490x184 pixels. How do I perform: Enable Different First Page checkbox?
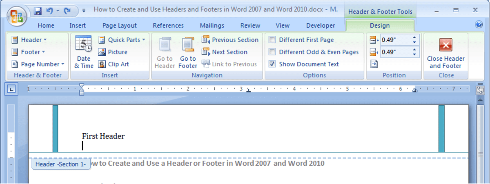pyautogui.click(x=272, y=40)
